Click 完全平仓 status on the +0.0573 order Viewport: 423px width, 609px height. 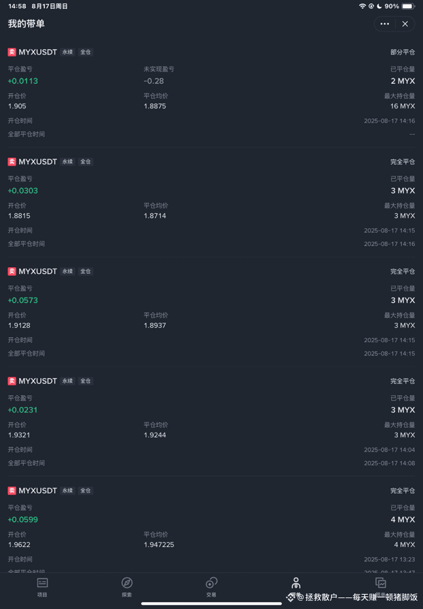[x=403, y=272]
